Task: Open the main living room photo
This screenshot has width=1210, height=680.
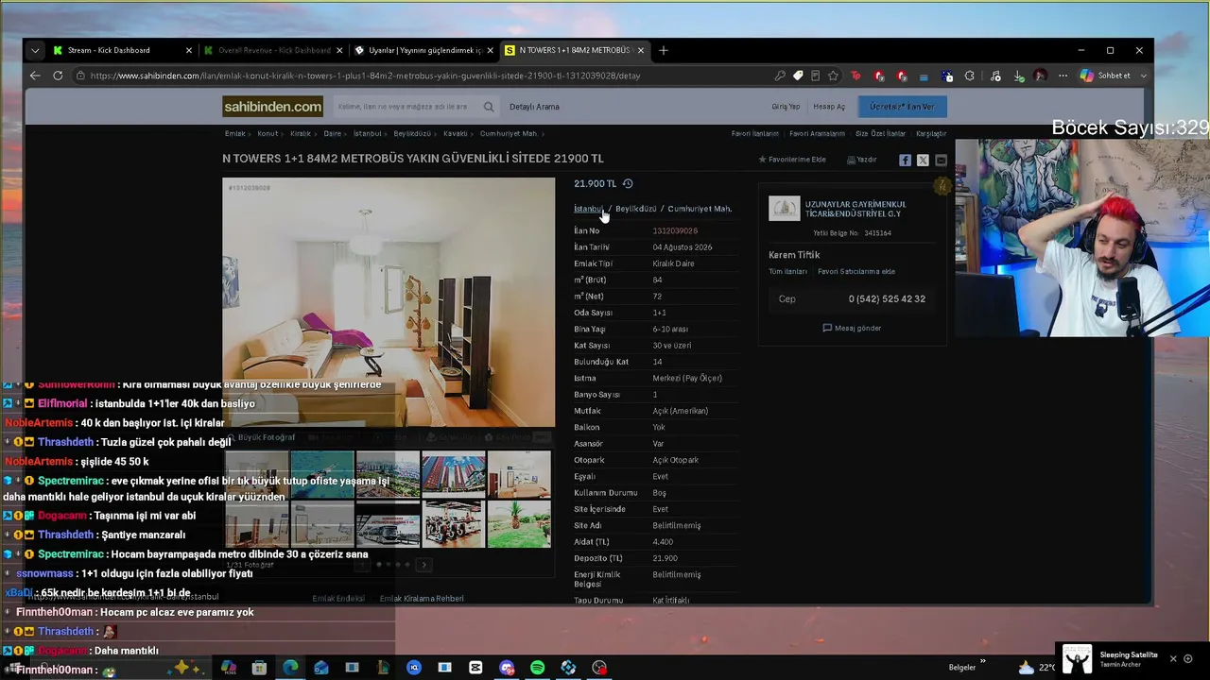Action: pyautogui.click(x=389, y=302)
